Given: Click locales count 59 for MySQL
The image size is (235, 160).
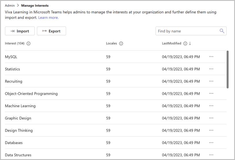Looking at the screenshot, I should pyautogui.click(x=108, y=57).
